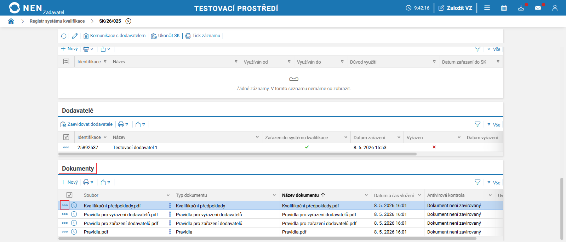The height and width of the screenshot is (242, 566).
Task: Open column settings in Dodavatelé table
Action: [66, 137]
